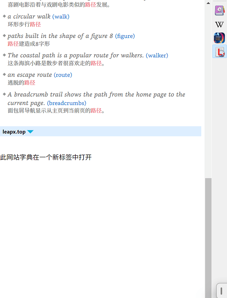This screenshot has width=227, height=298.
Task: Select the Wikipedia W dictionary icon
Action: (219, 25)
